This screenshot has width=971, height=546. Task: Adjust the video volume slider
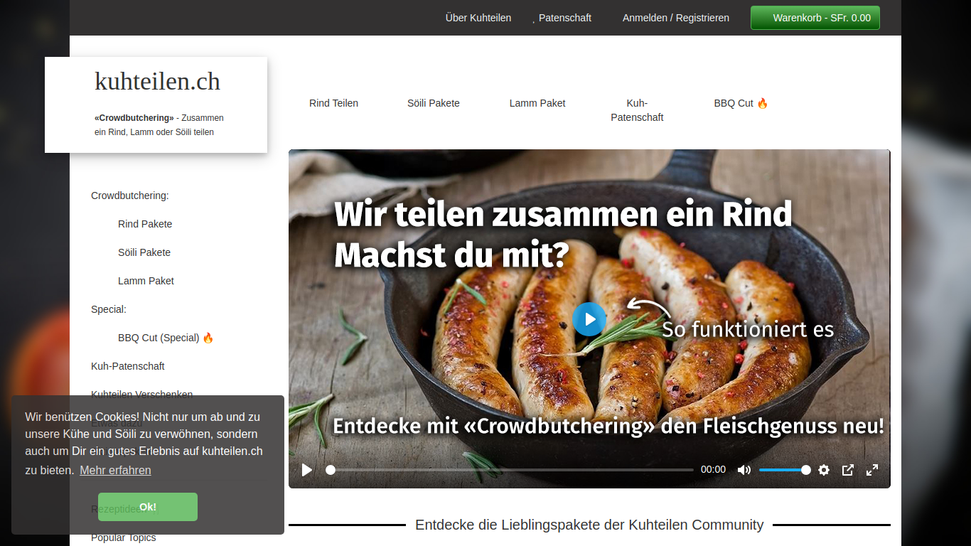[x=785, y=470]
